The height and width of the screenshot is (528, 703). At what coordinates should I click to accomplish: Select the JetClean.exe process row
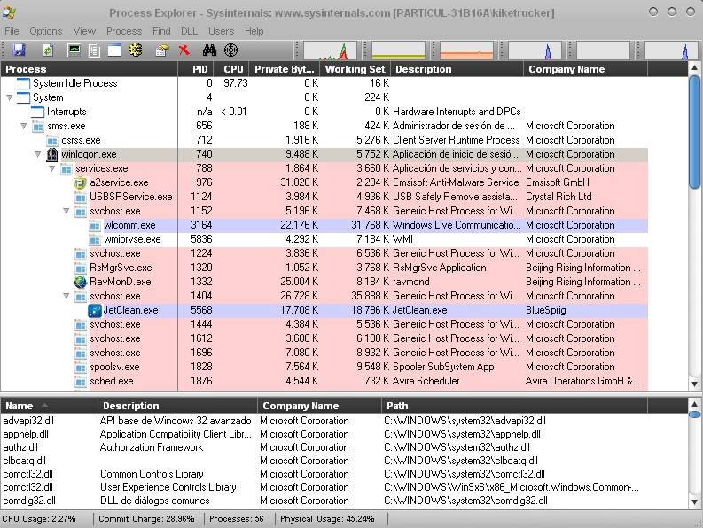(324, 310)
